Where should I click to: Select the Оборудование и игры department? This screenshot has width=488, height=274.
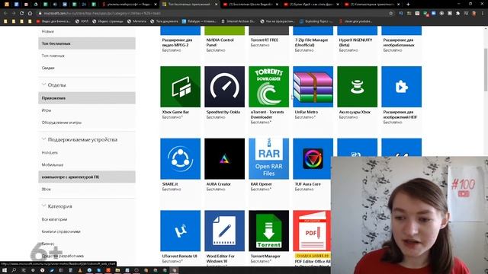(62, 123)
